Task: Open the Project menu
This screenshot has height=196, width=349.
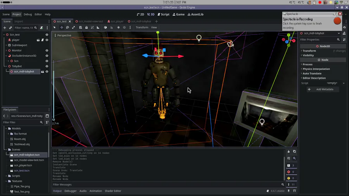Action: tap(16, 14)
